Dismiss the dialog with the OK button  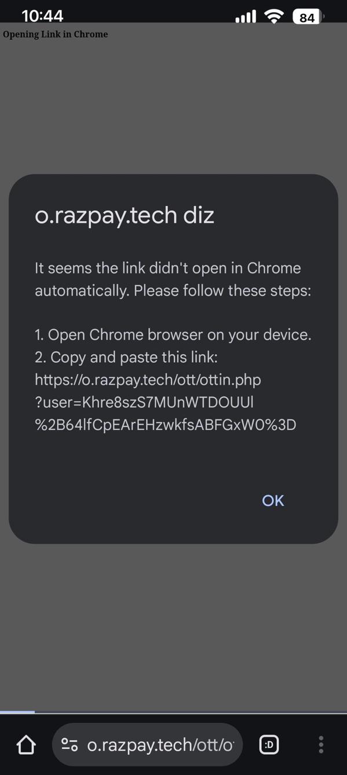point(272,500)
